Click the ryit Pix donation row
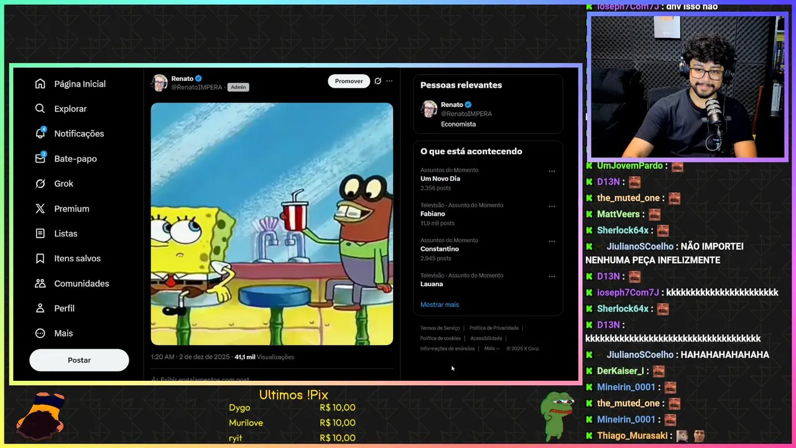 (x=292, y=437)
